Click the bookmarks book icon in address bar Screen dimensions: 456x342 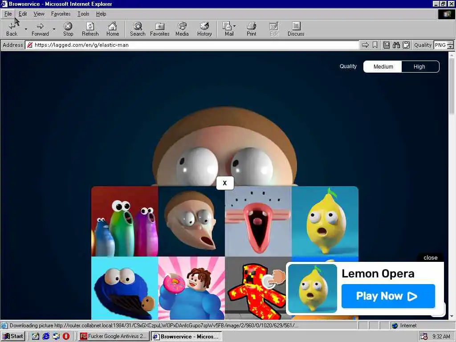pos(386,45)
